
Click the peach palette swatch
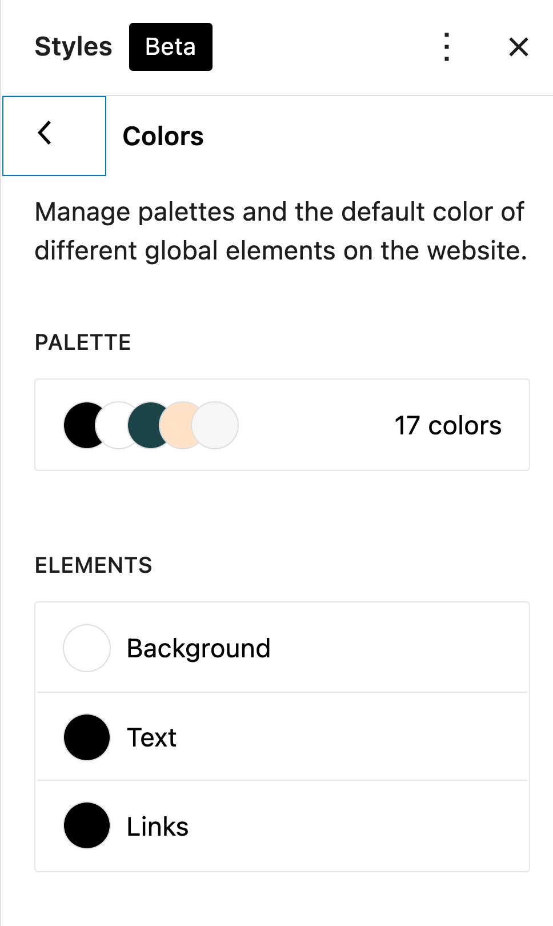[x=178, y=425]
